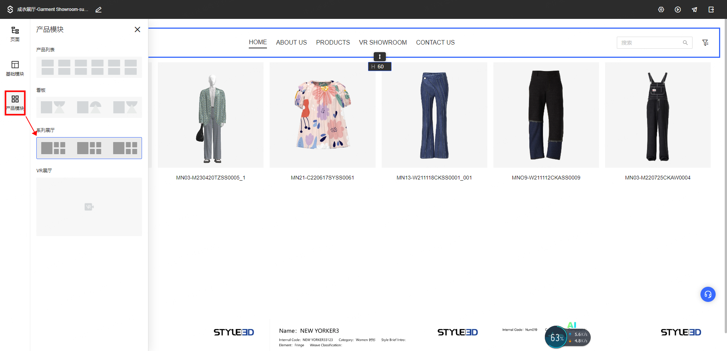This screenshot has height=351, width=727.
Task: Select the 产品模块 product module icon
Action: pos(15,103)
